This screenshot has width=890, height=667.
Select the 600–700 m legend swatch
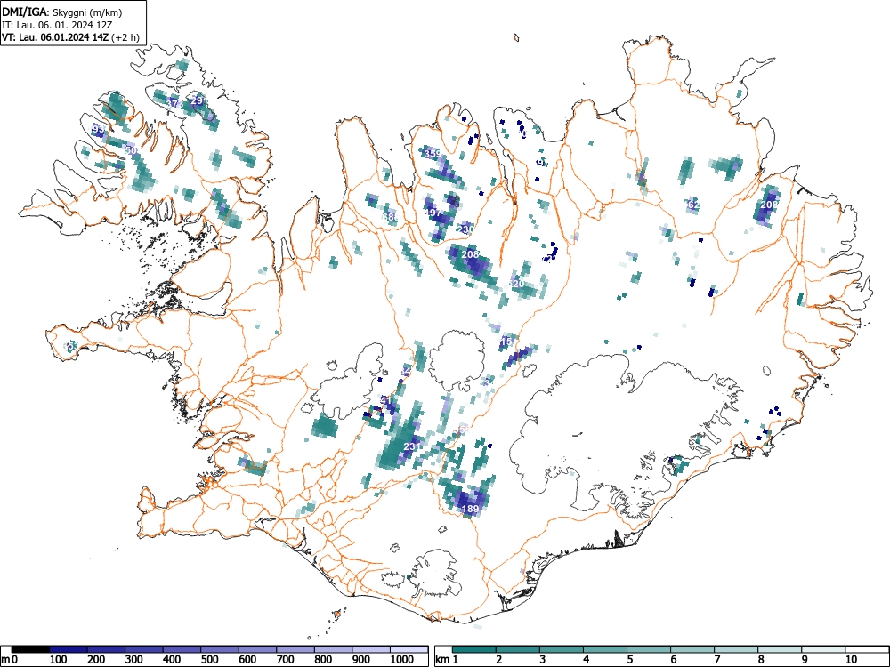pyautogui.click(x=258, y=649)
